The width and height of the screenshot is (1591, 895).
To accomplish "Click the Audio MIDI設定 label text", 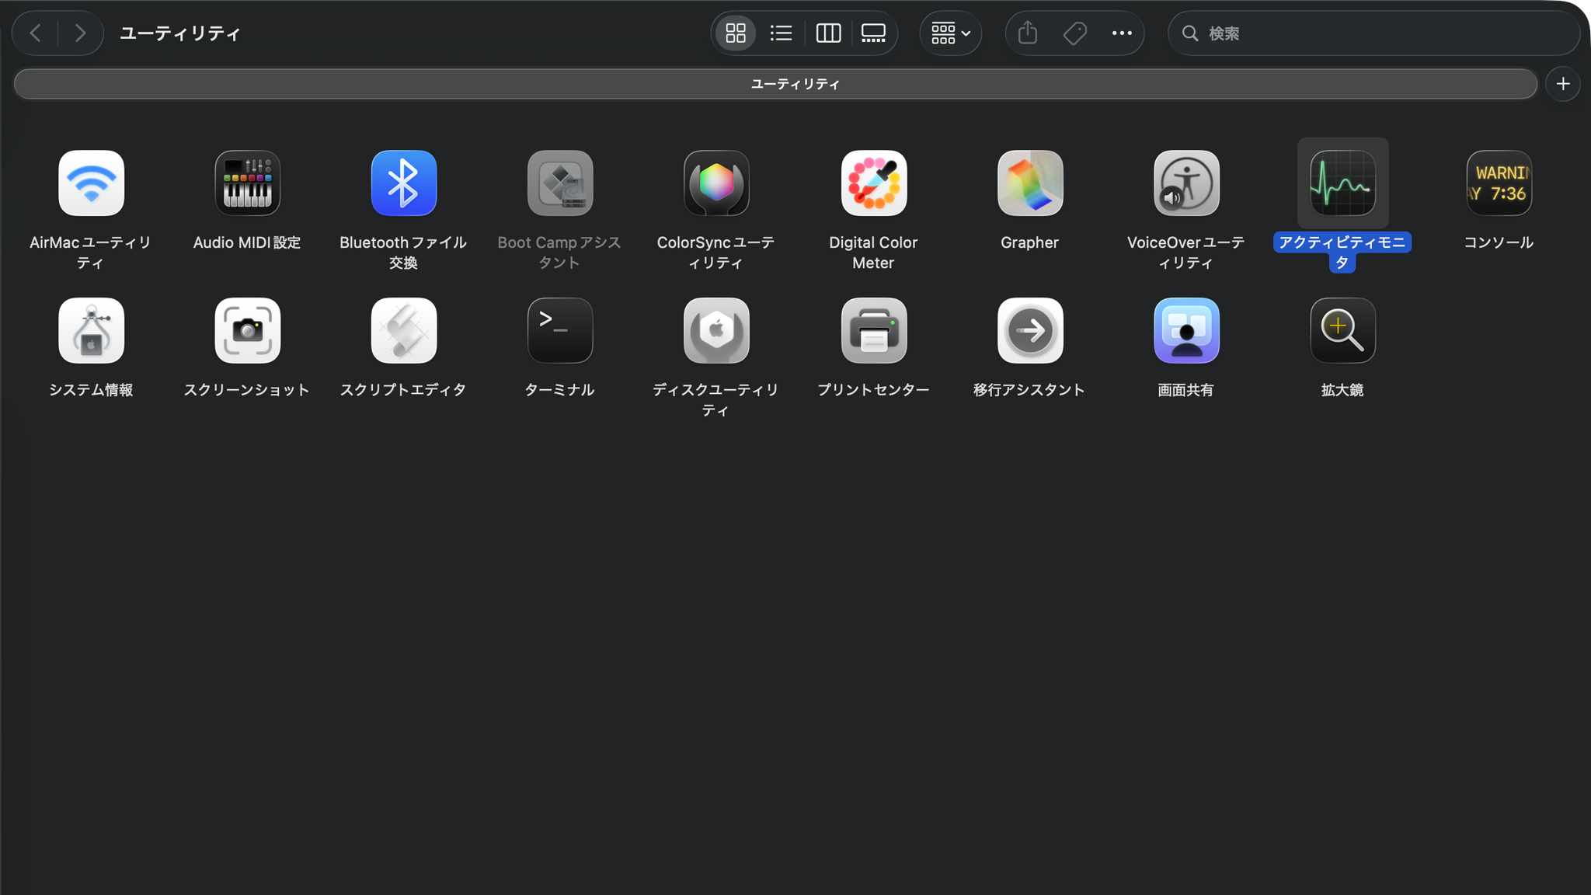I will point(247,242).
